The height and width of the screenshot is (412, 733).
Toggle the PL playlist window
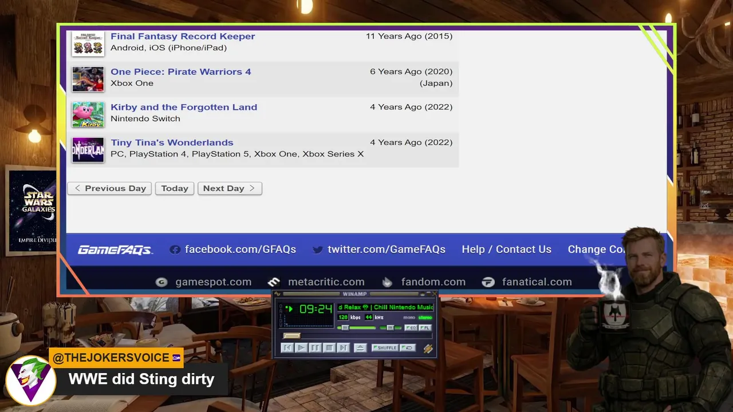coord(425,328)
